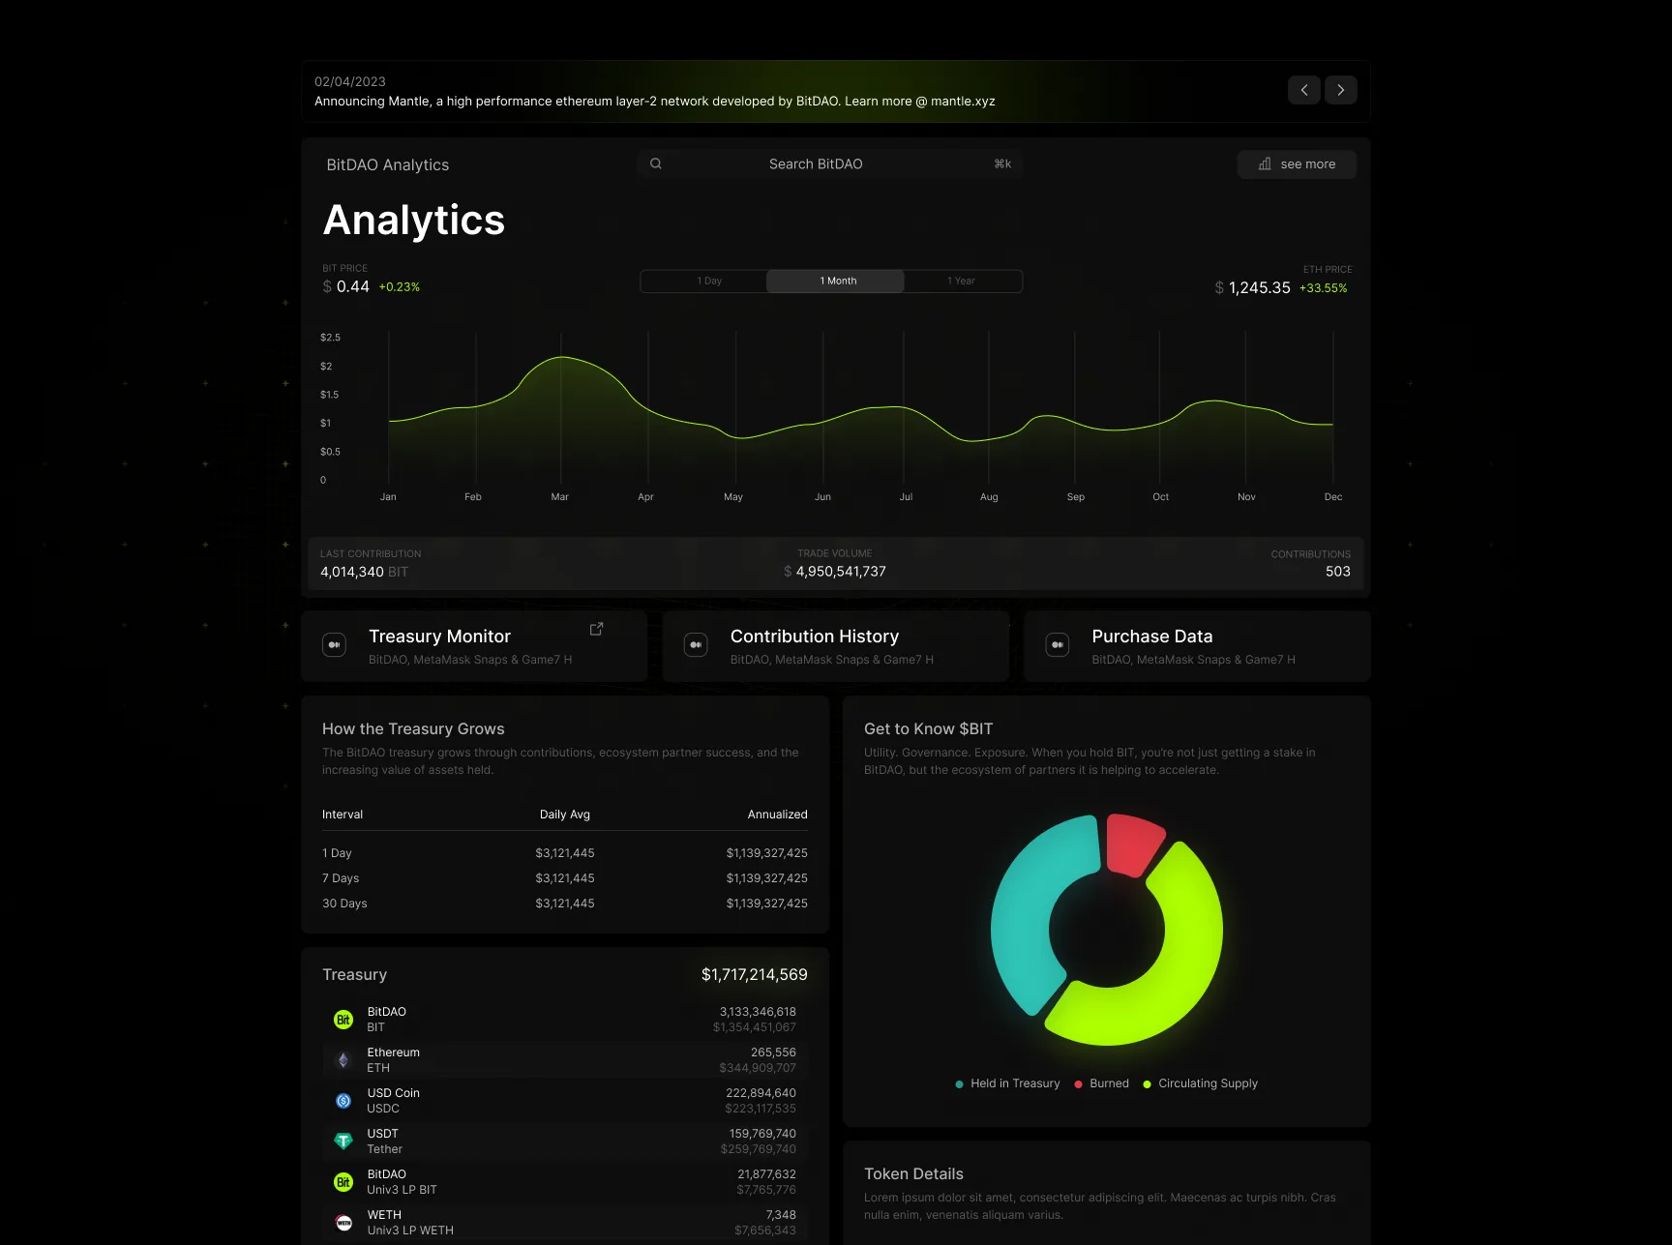Click the bar chart icon in see more

click(1265, 163)
